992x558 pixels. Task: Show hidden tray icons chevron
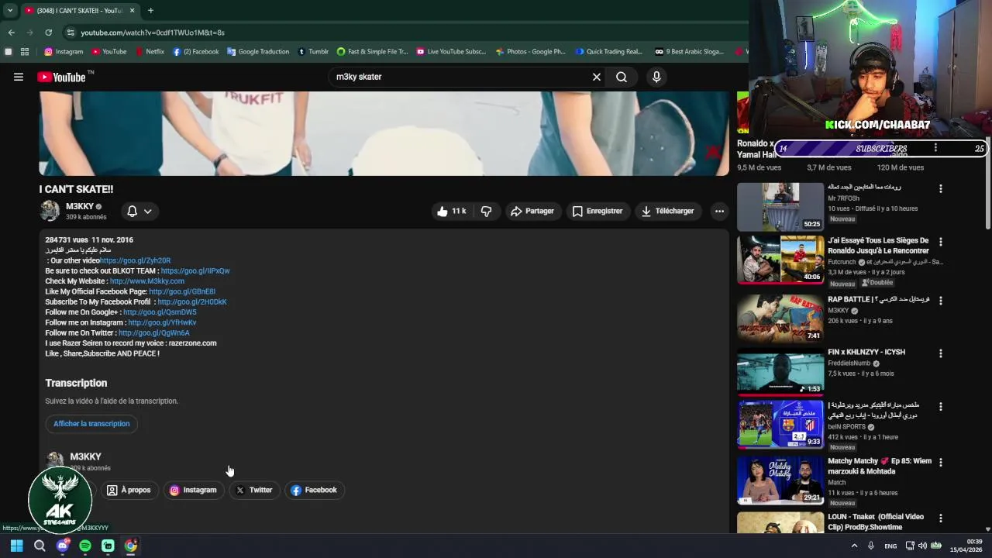tap(854, 546)
